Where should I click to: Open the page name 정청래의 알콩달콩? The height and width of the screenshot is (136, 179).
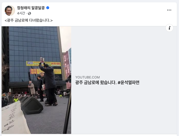tap(31, 8)
